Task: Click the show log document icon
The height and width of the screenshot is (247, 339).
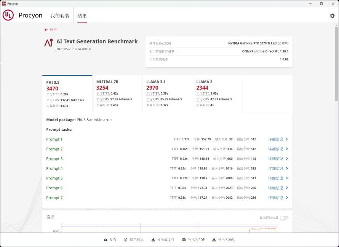Action: [126, 240]
